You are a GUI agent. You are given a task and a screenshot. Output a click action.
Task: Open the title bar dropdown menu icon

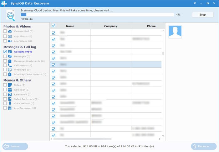[195, 3]
